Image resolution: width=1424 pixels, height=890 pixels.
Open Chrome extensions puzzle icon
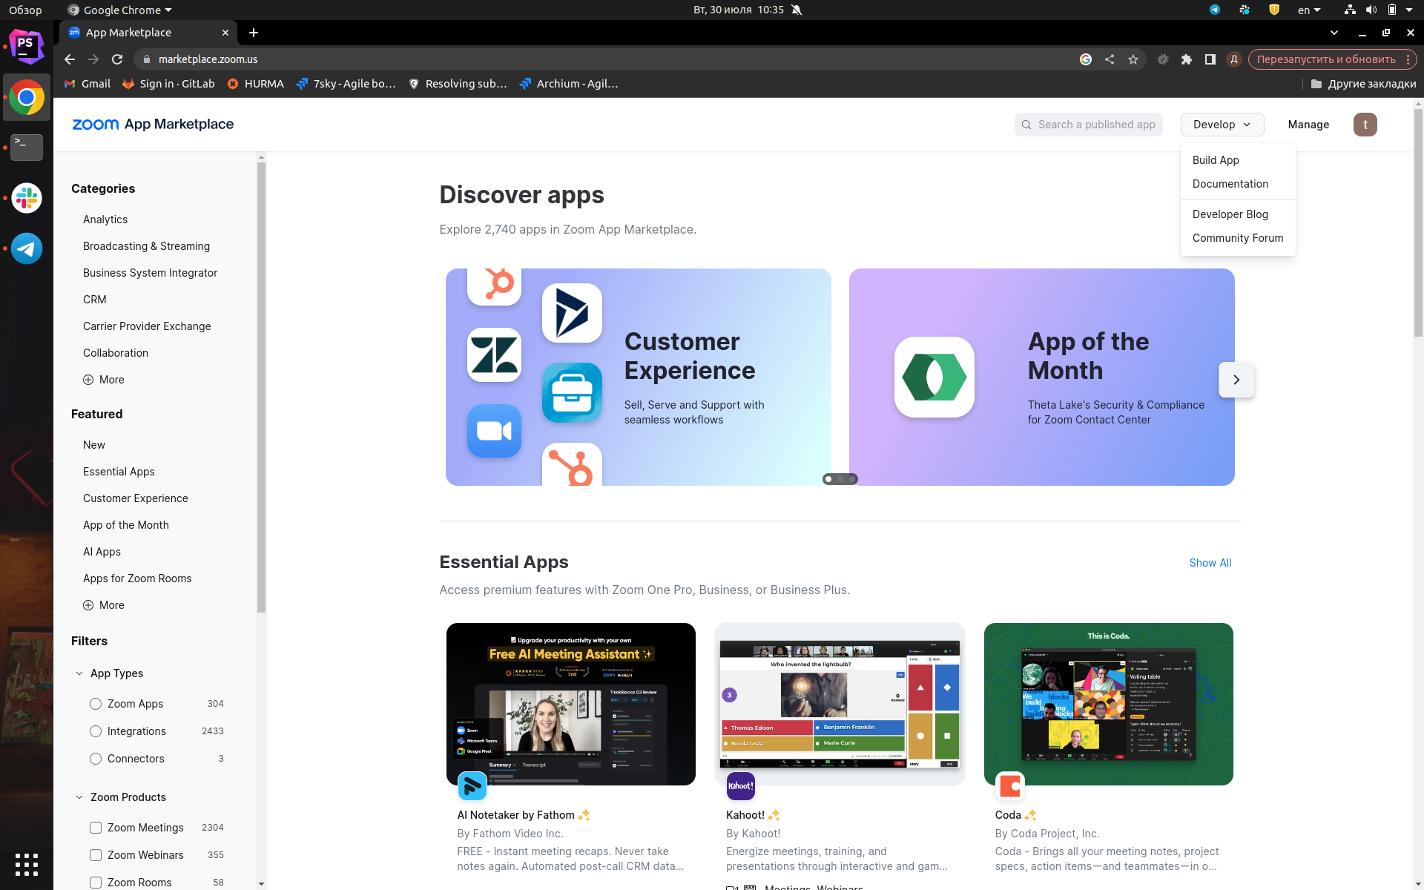1187,59
